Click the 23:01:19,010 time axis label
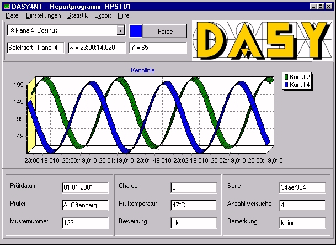Screen dimensions: 336x245 116,160
